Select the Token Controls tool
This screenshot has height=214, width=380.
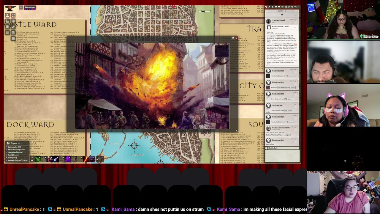click(x=7, y=15)
